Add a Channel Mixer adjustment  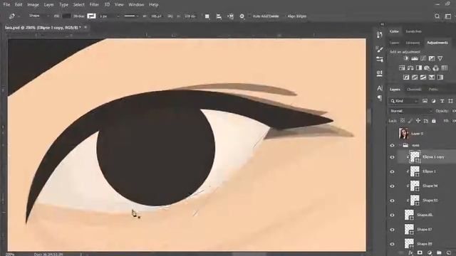[x=435, y=68]
